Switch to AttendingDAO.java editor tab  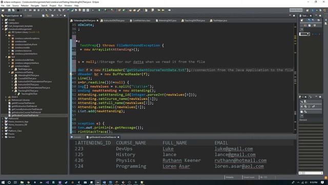point(166,21)
